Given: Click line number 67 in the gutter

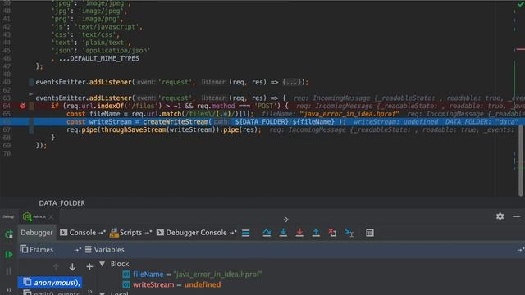Looking at the screenshot, I should [x=7, y=129].
